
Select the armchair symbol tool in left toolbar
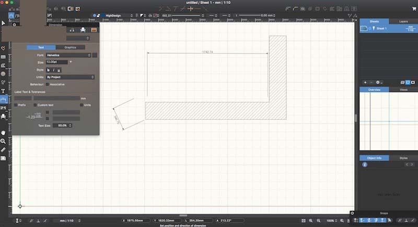coord(3,116)
